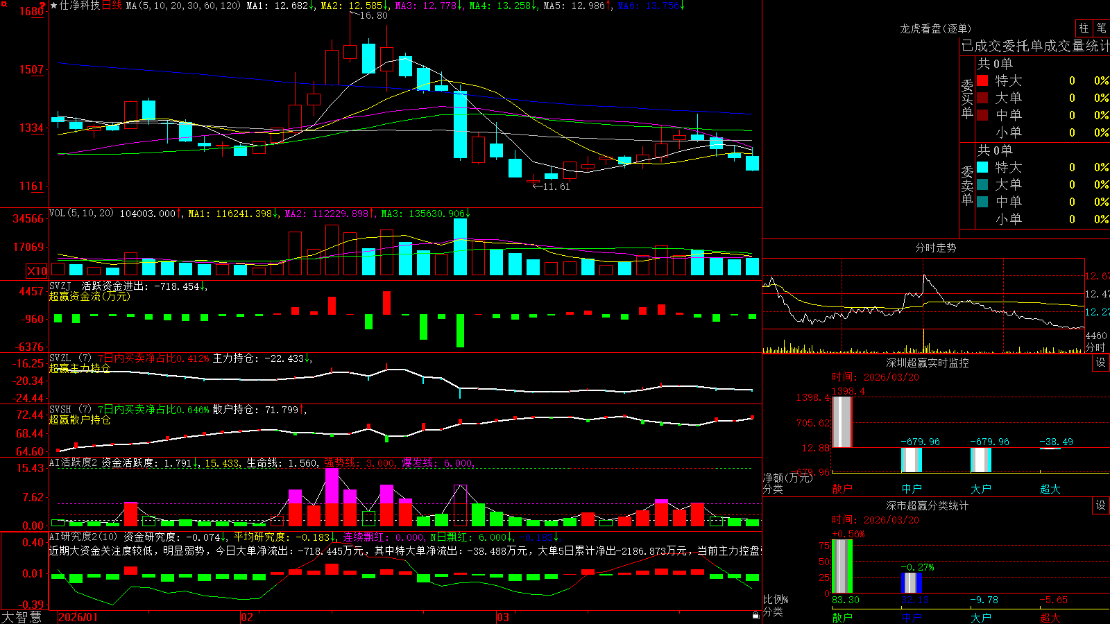Select 超大 in 深市超赢分类统计 chart

pos(1050,618)
